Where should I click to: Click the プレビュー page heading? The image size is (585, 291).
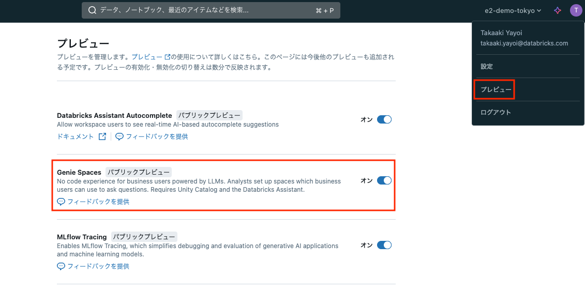coord(83,43)
